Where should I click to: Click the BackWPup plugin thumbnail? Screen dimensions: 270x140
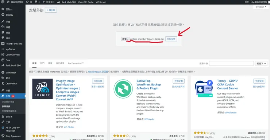tap(123, 89)
